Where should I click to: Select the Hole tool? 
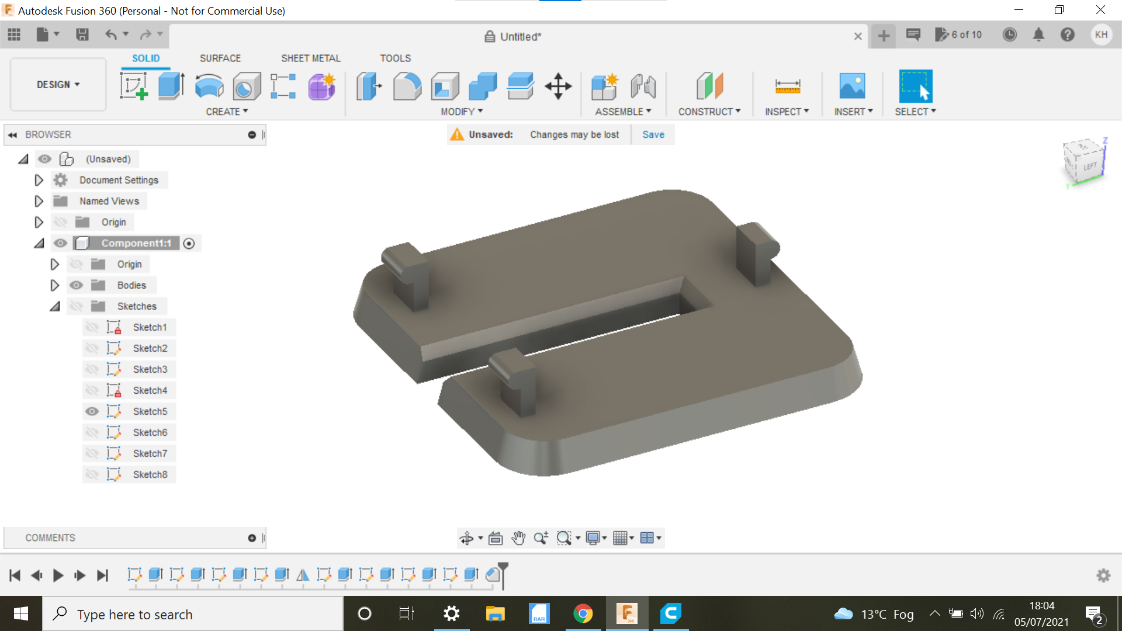[247, 86]
